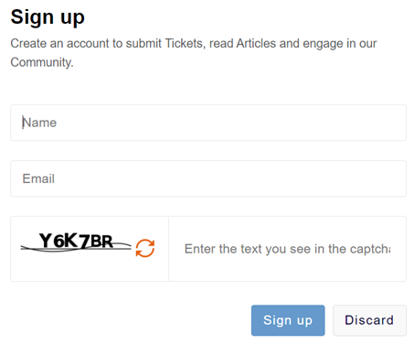The image size is (414, 344).
Task: Click the small BR letters in the captcha
Action: click(101, 242)
